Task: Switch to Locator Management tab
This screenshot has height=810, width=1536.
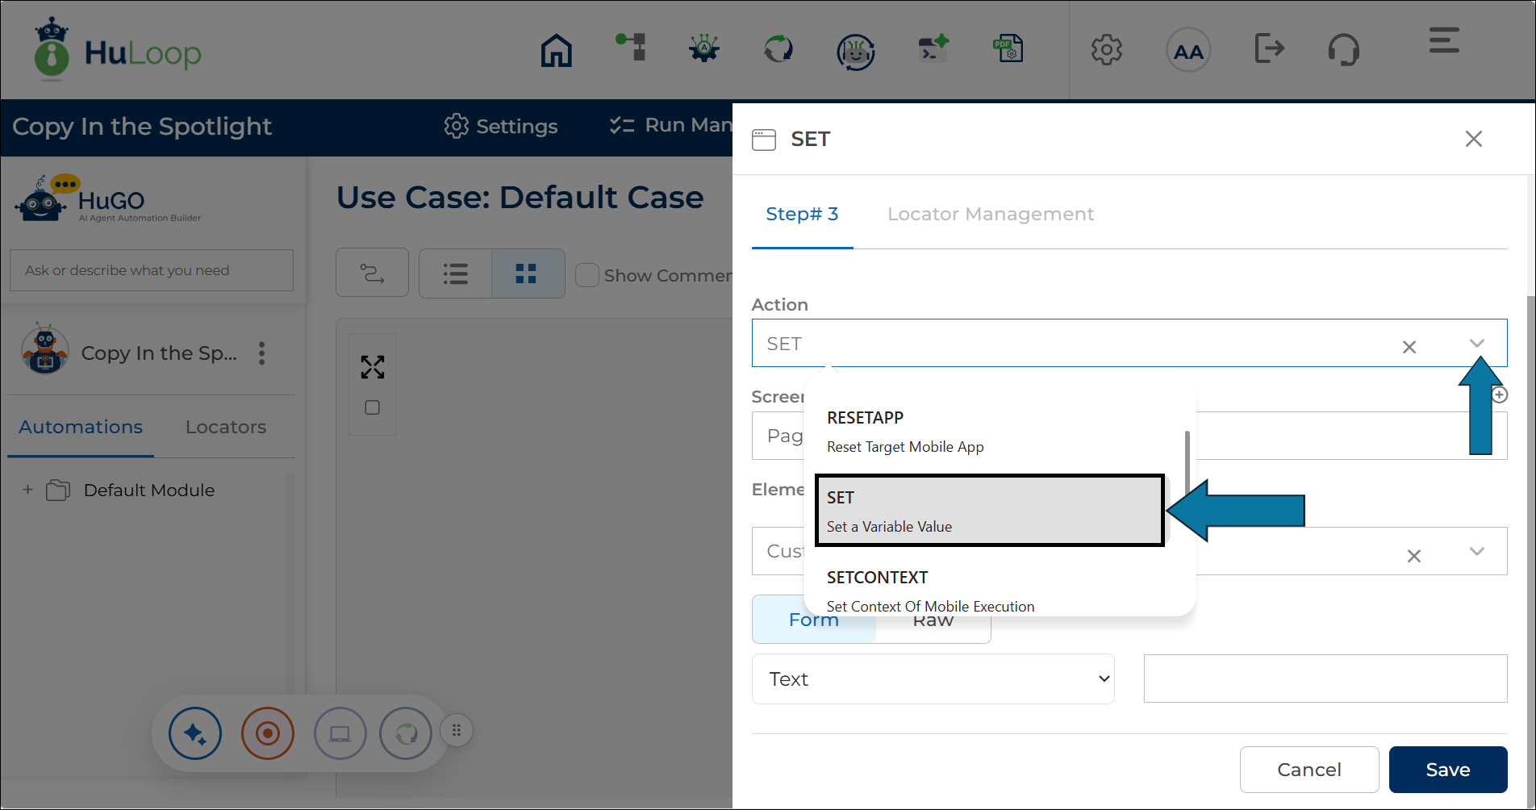Action: [991, 214]
